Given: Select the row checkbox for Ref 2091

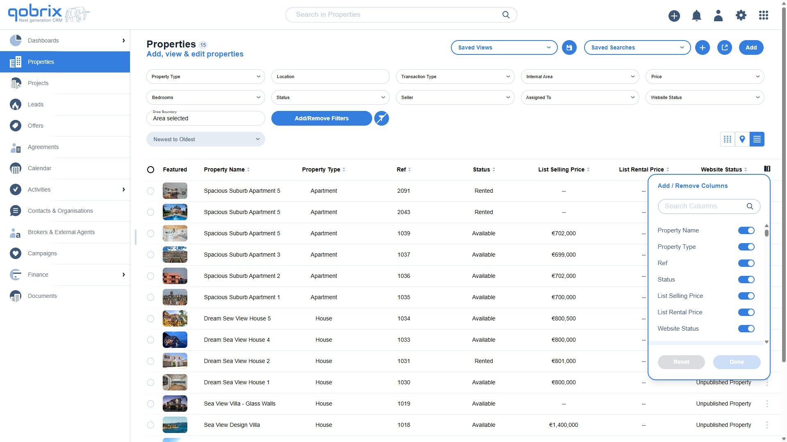Looking at the screenshot, I should [150, 191].
